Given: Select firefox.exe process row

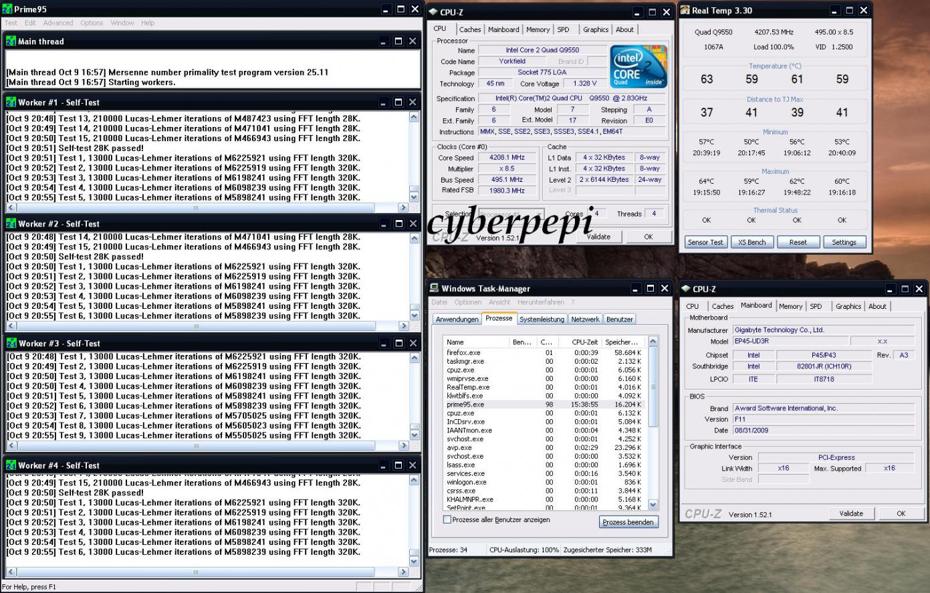Looking at the screenshot, I should (544, 352).
